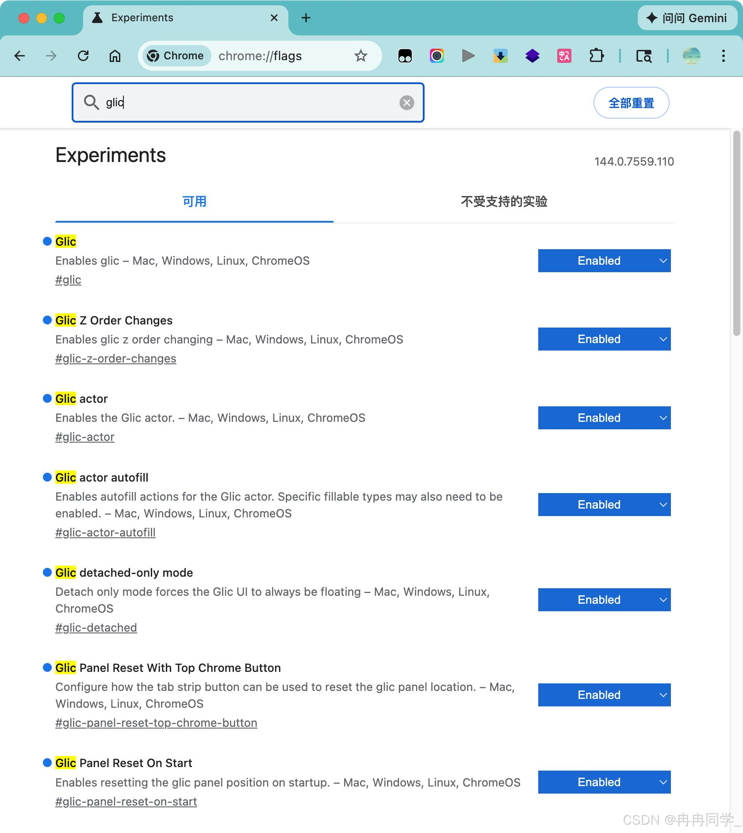Screen dimensions: 743x833
Task: Open Panel Reset With Top Chrome Button dropdown
Action: [x=604, y=695]
